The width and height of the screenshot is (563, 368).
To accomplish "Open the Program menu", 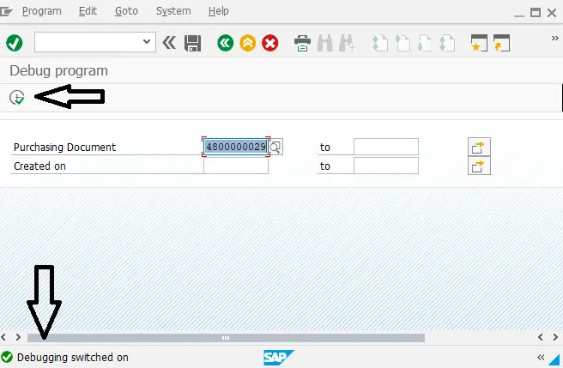I will pos(42,11).
